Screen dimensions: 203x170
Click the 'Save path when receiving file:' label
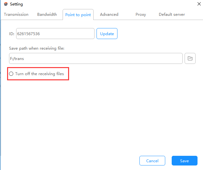pyautogui.click(x=37, y=48)
